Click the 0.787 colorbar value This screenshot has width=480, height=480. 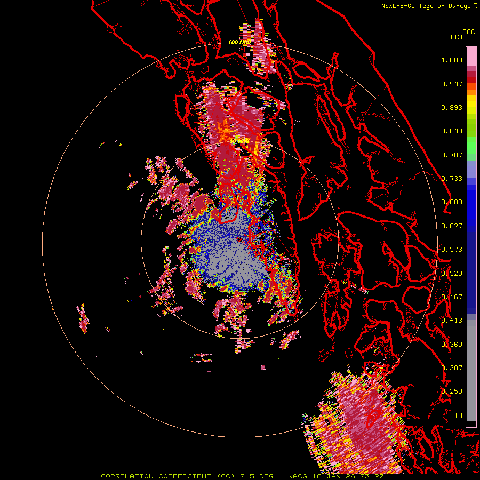[452, 155]
